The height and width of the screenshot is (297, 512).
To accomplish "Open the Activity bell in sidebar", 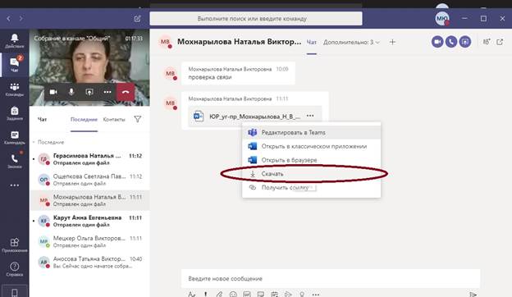I will coord(15,41).
